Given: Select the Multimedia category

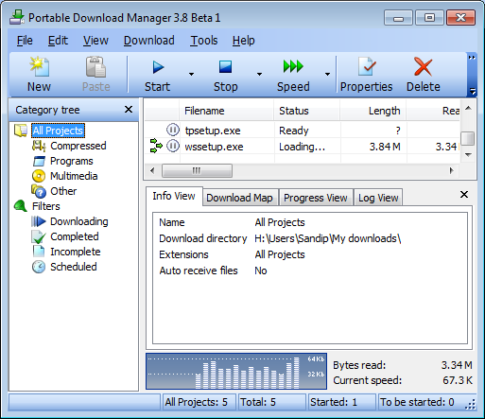Looking at the screenshot, I should [74, 176].
